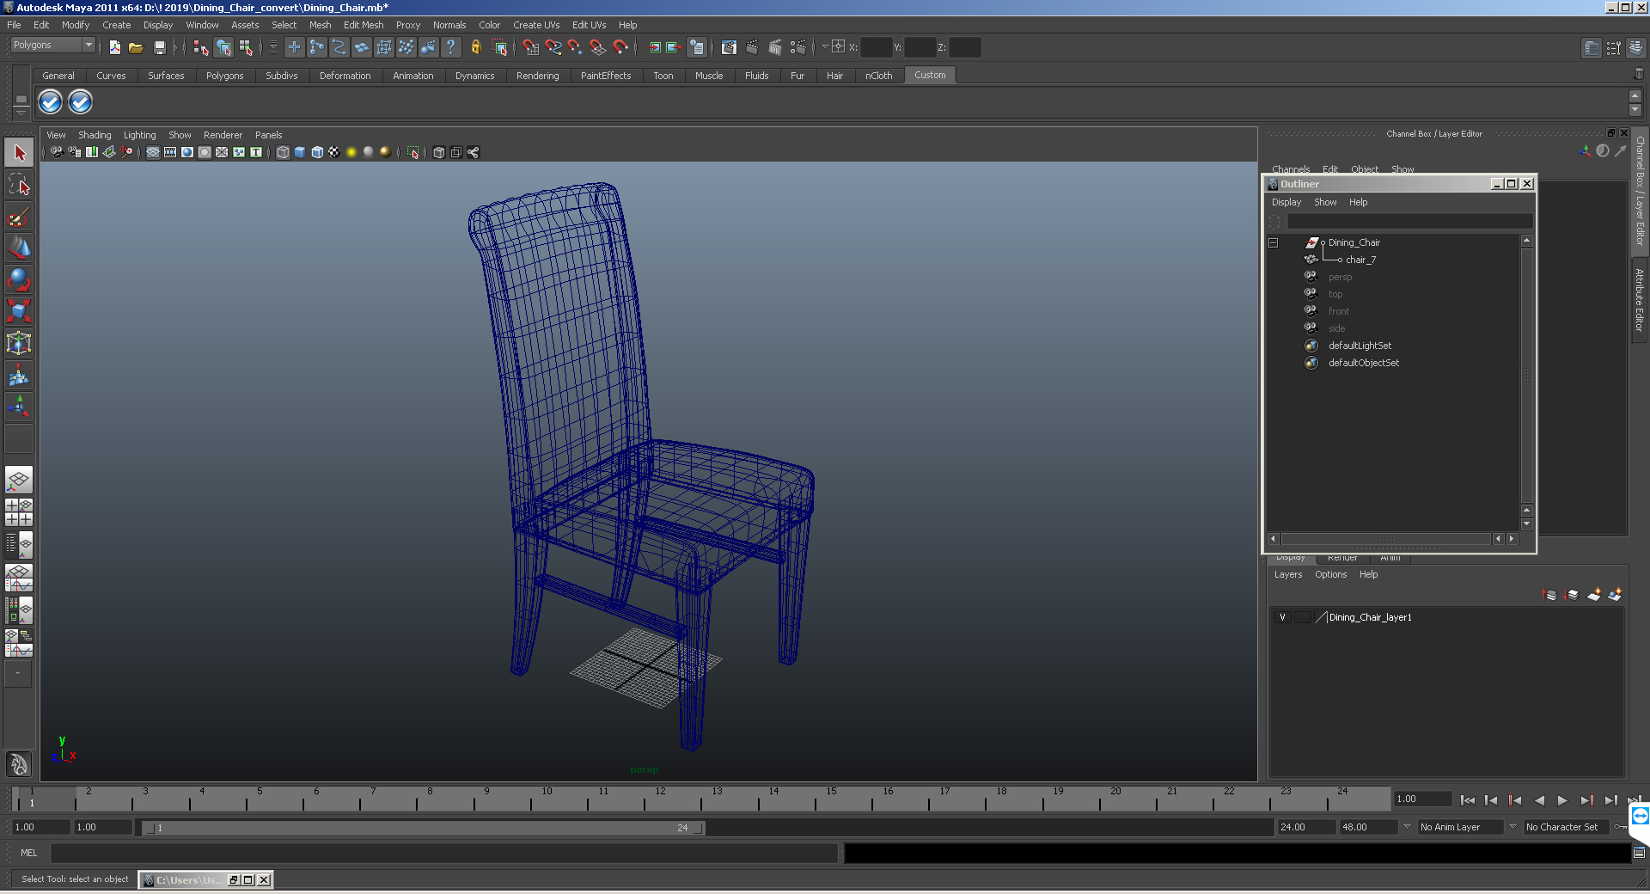This screenshot has height=894, width=1650.
Task: Activate the Scale tool with cube icon
Action: pos(19,310)
